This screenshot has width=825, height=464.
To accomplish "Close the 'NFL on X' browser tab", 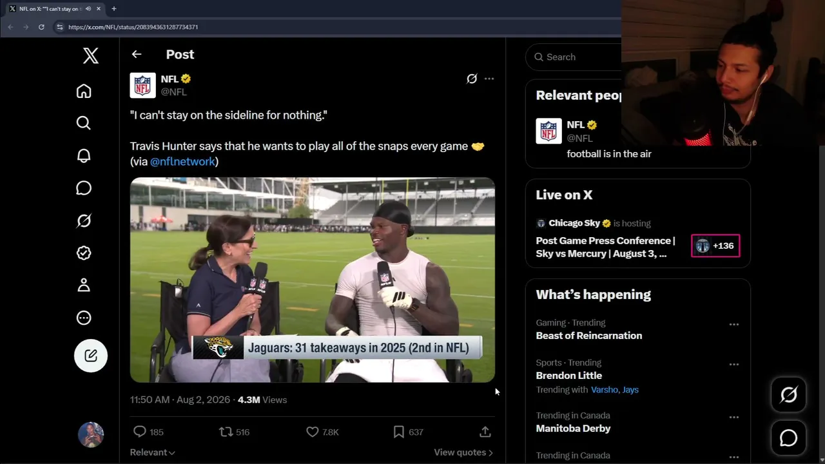I will [x=98, y=9].
